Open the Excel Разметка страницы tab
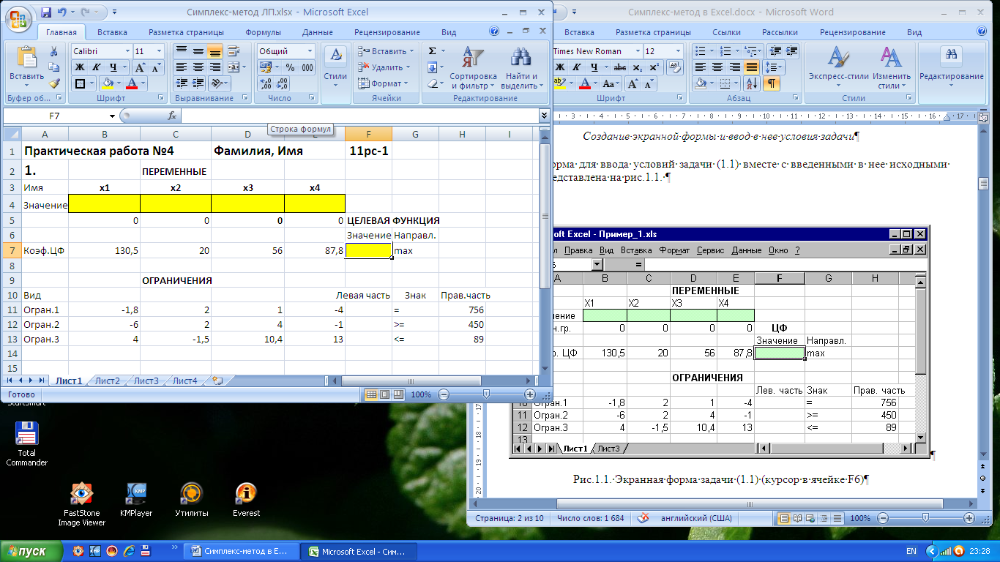This screenshot has width=1000, height=562. pyautogui.click(x=186, y=32)
